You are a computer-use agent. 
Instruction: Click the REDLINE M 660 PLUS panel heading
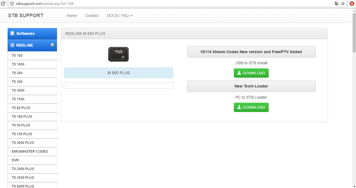pos(194,34)
